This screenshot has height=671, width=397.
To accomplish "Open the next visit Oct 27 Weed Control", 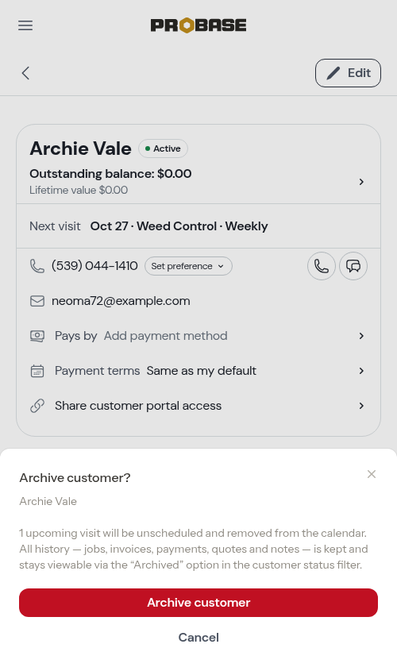I will click(x=198, y=226).
